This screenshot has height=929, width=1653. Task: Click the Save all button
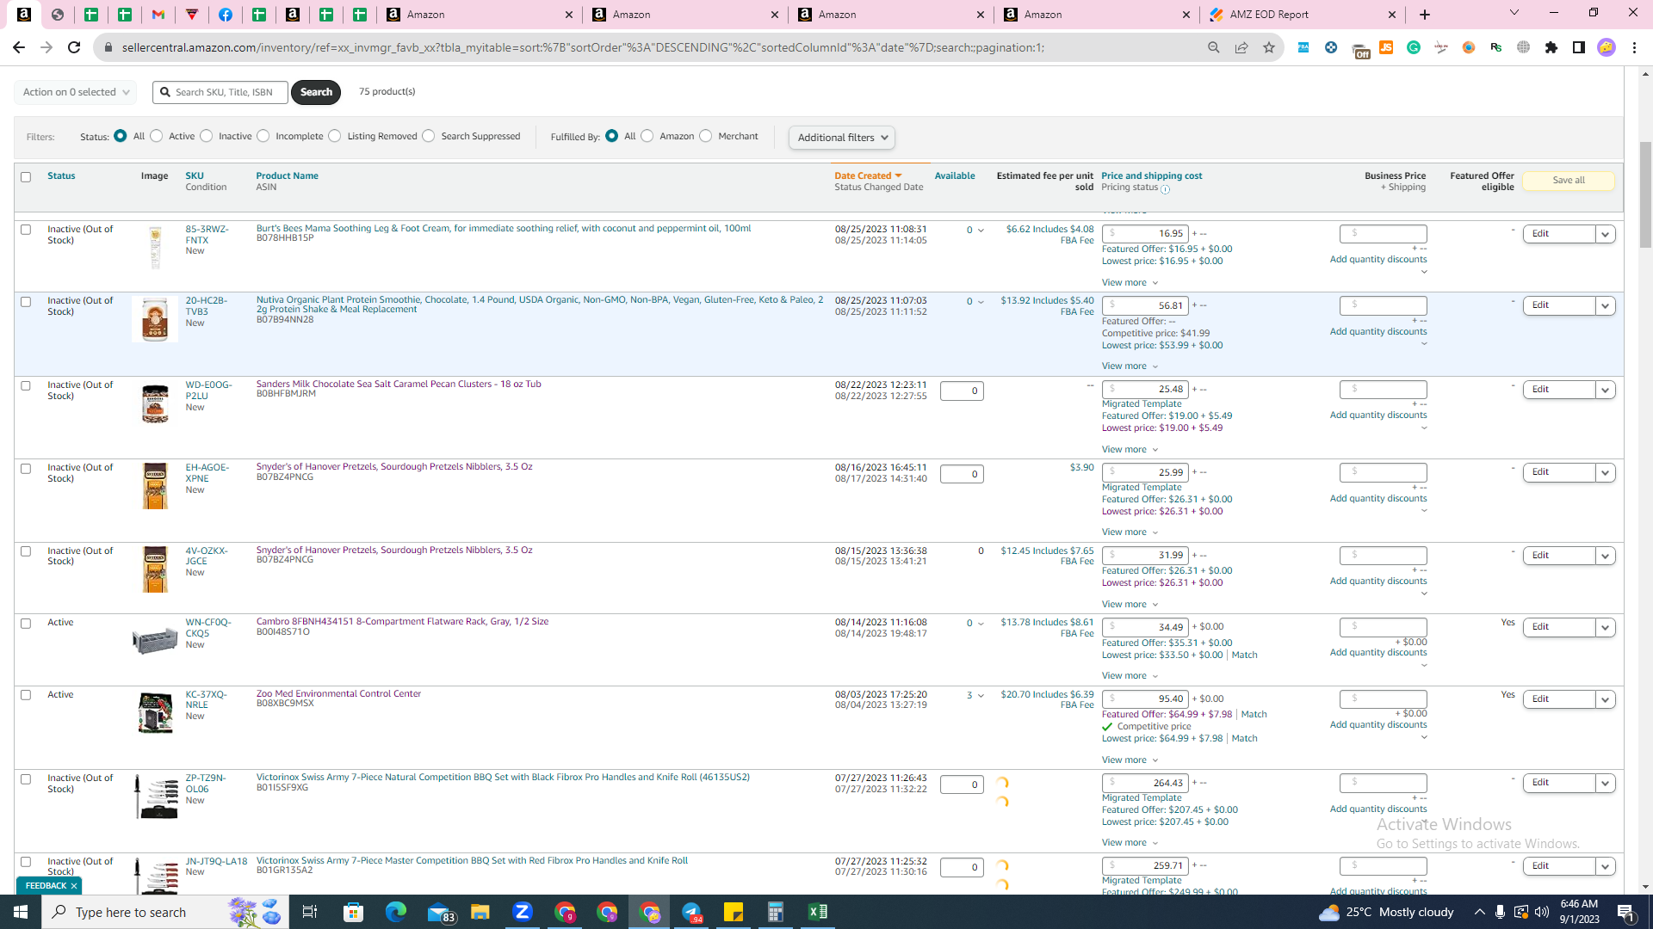[1568, 181]
